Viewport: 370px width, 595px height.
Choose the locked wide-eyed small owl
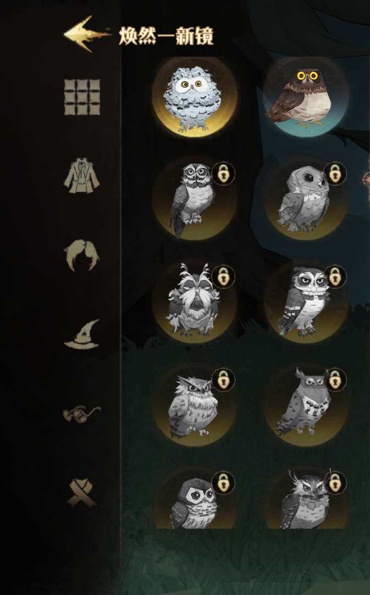[195, 499]
